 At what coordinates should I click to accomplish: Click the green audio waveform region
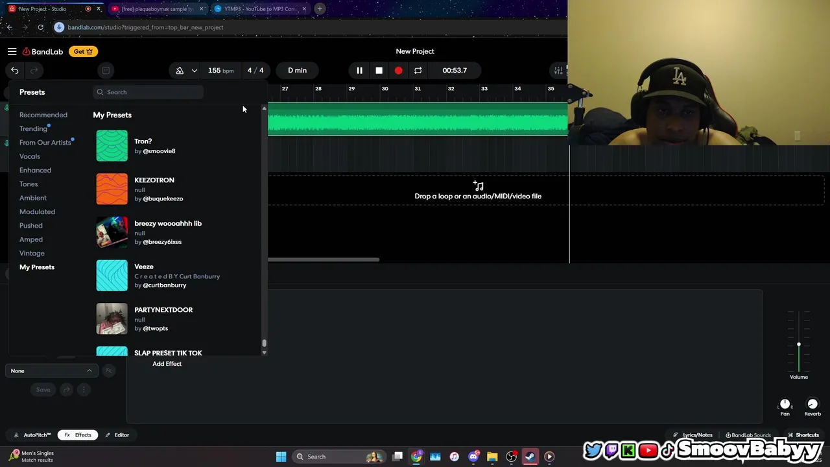pos(418,119)
